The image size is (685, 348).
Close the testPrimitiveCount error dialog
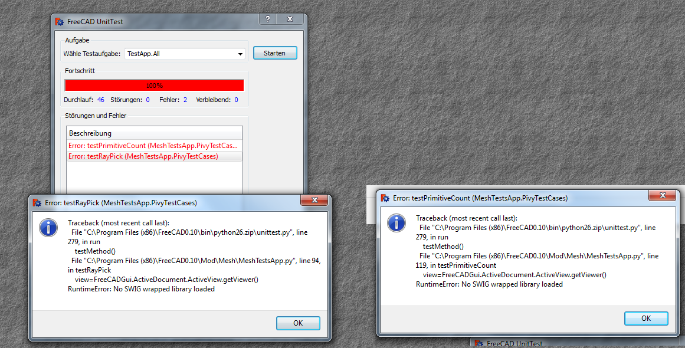(662, 195)
